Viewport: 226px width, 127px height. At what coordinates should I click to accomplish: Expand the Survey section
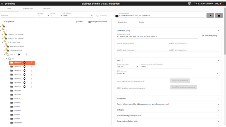[168, 104]
